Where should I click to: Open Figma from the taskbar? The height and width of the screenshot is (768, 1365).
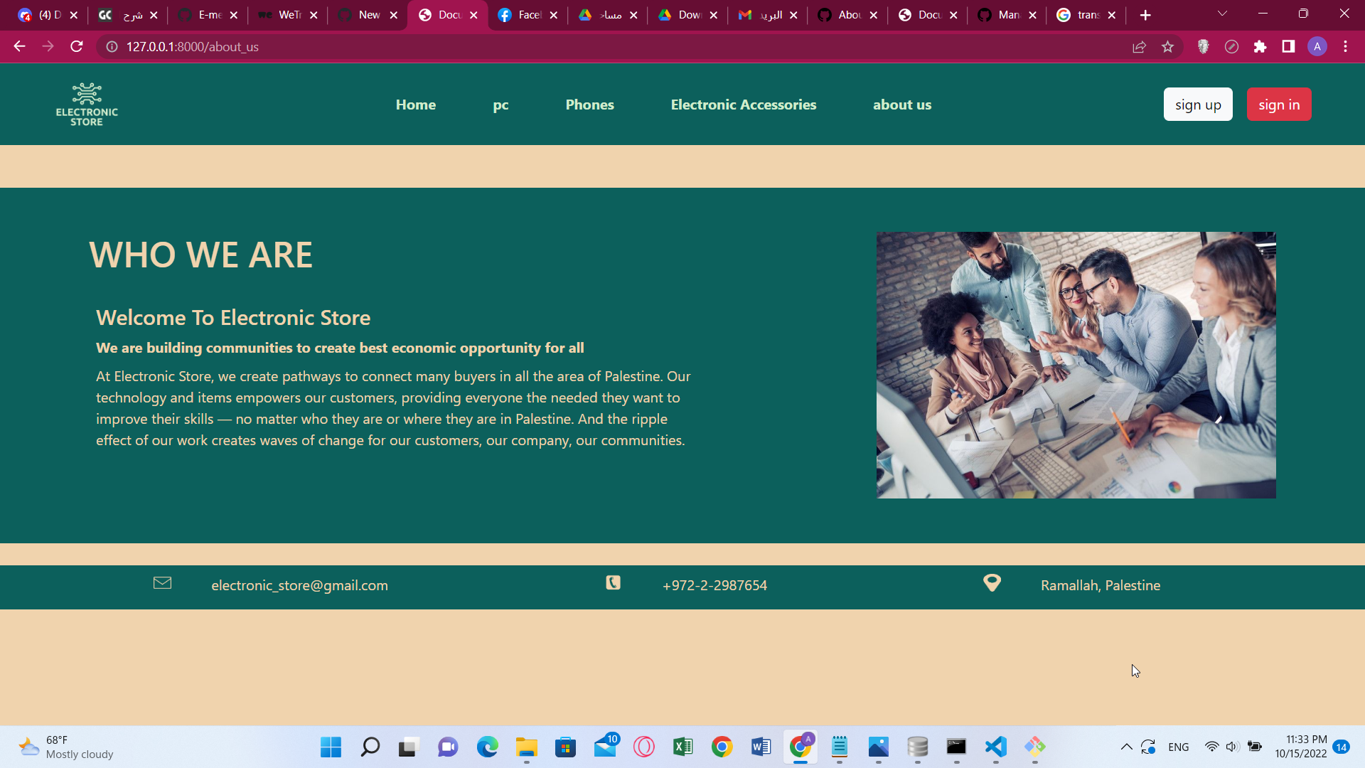[x=1034, y=747]
